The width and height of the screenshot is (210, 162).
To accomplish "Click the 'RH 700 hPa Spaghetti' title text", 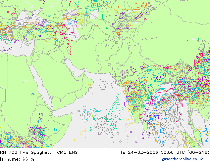I will pyautogui.click(x=26, y=152).
